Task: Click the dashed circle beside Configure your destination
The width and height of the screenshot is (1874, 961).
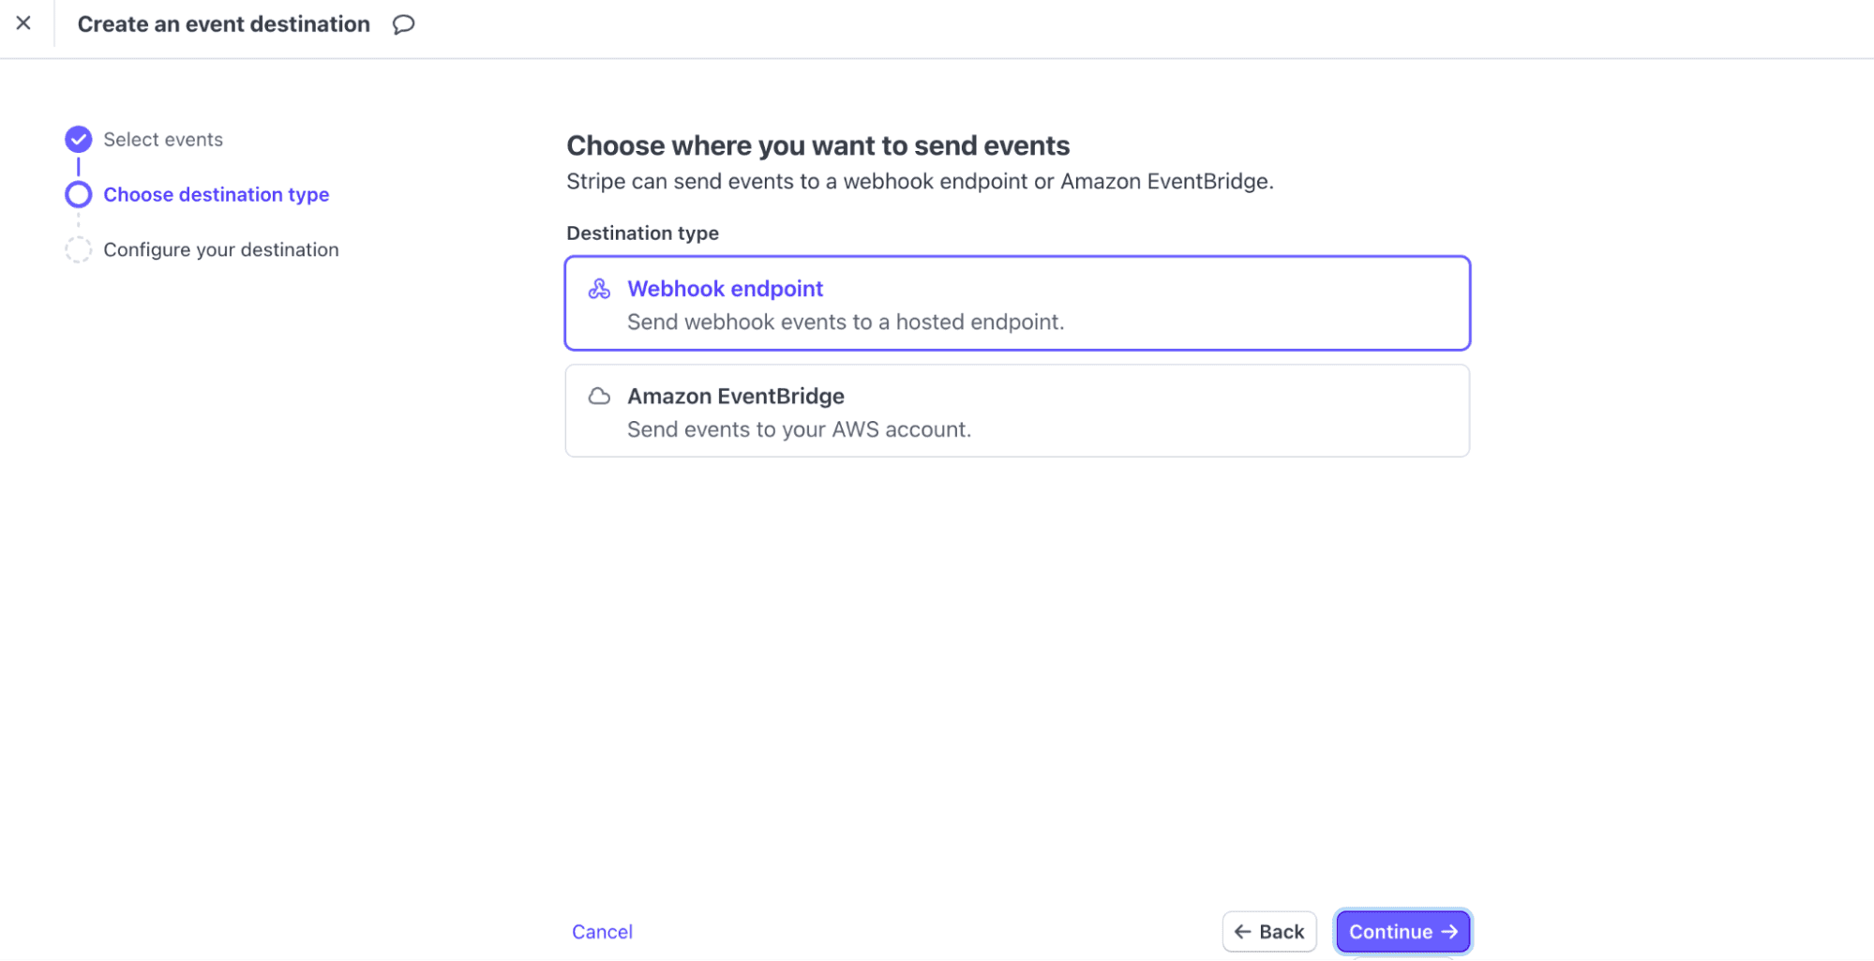Action: pos(78,249)
